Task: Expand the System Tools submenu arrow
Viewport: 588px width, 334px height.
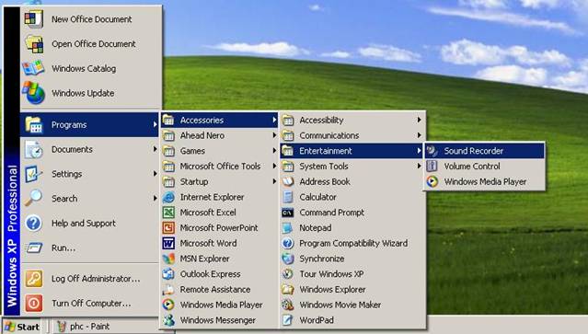Action: [x=419, y=166]
